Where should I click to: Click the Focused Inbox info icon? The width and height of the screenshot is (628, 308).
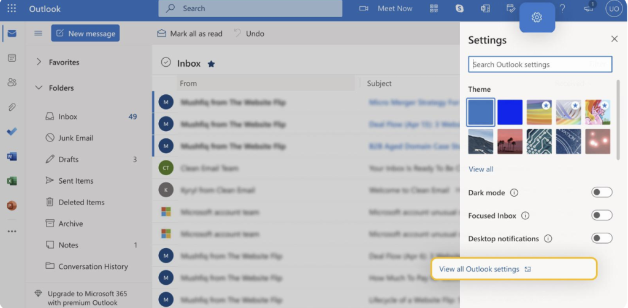click(x=525, y=216)
